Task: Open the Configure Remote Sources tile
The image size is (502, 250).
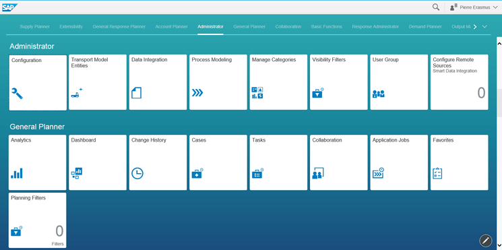Action: click(460, 82)
